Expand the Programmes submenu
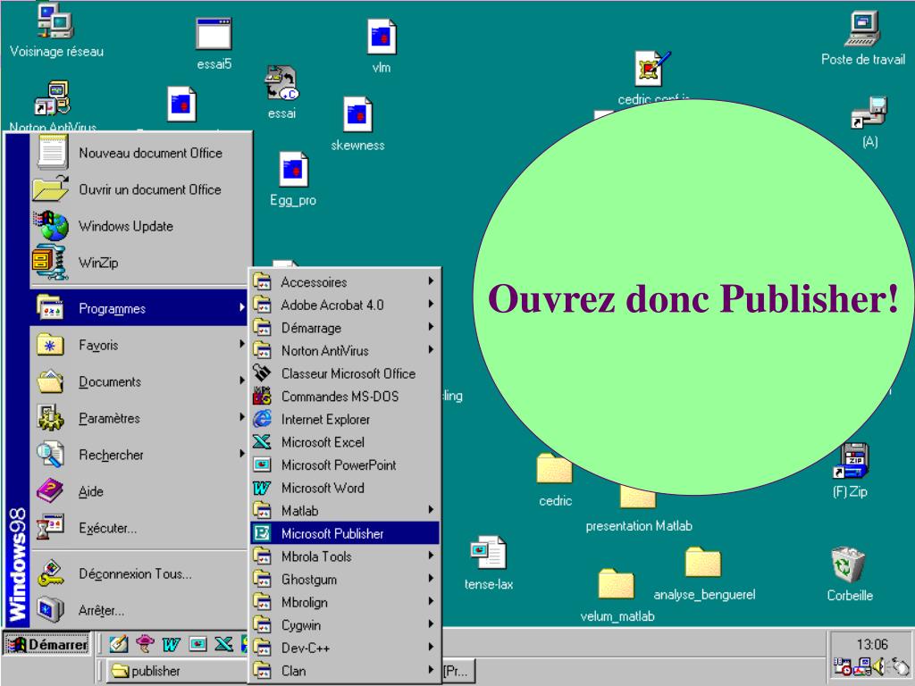 139,308
